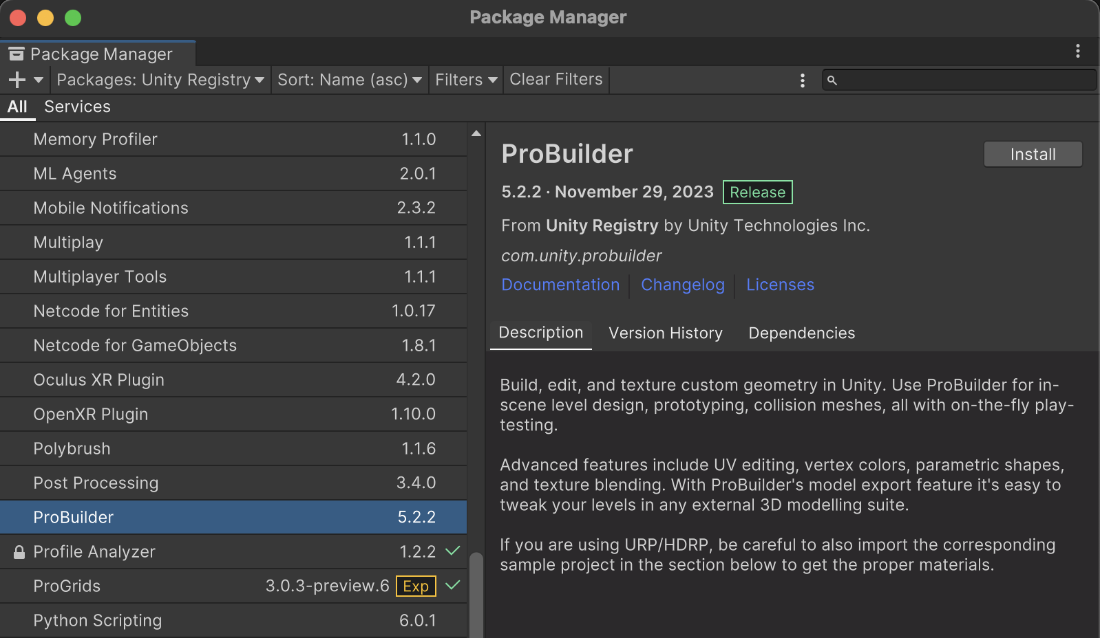Switch to the Services tab
The height and width of the screenshot is (638, 1100).
(x=77, y=107)
